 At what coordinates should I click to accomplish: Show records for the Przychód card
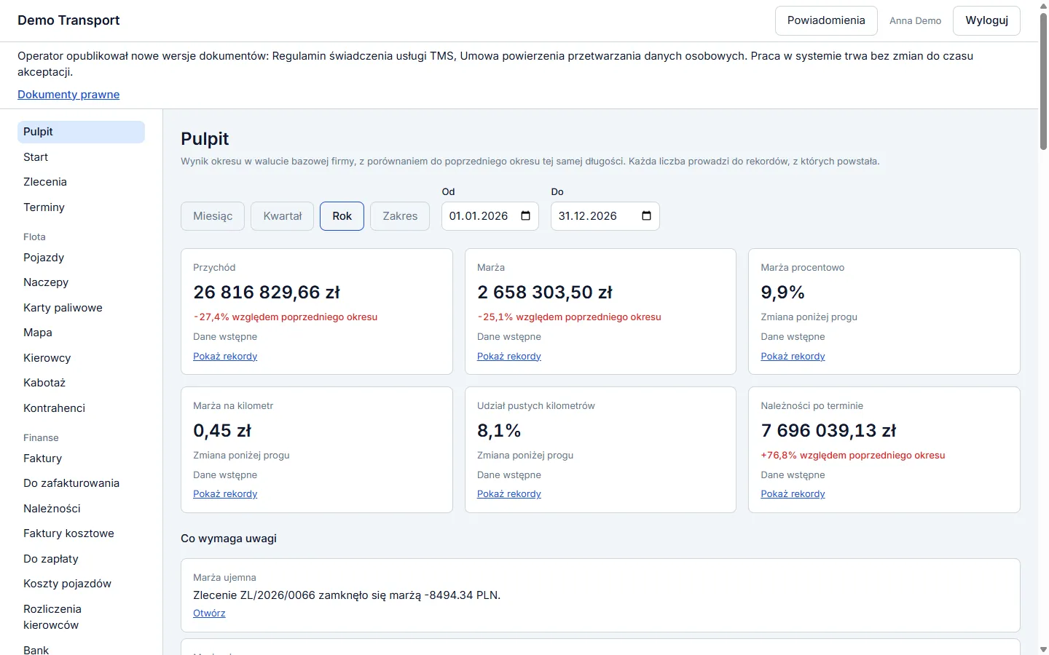[x=225, y=357]
